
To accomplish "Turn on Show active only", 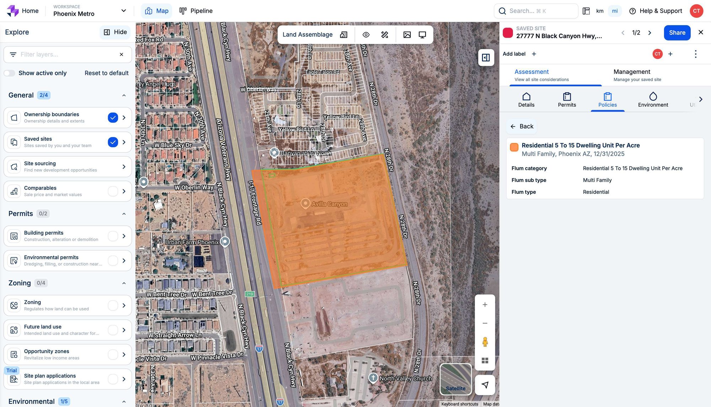I will tap(9, 73).
